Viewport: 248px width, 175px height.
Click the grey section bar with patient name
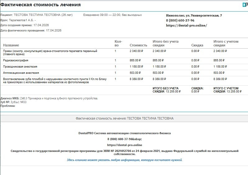124,119
